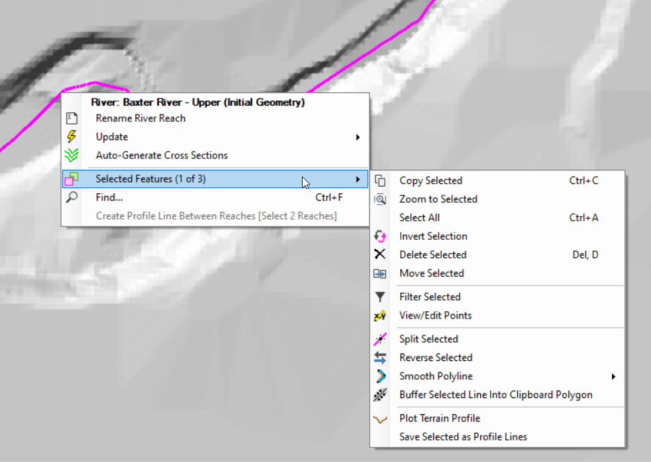Click the lightning bolt Update icon

pos(72,137)
